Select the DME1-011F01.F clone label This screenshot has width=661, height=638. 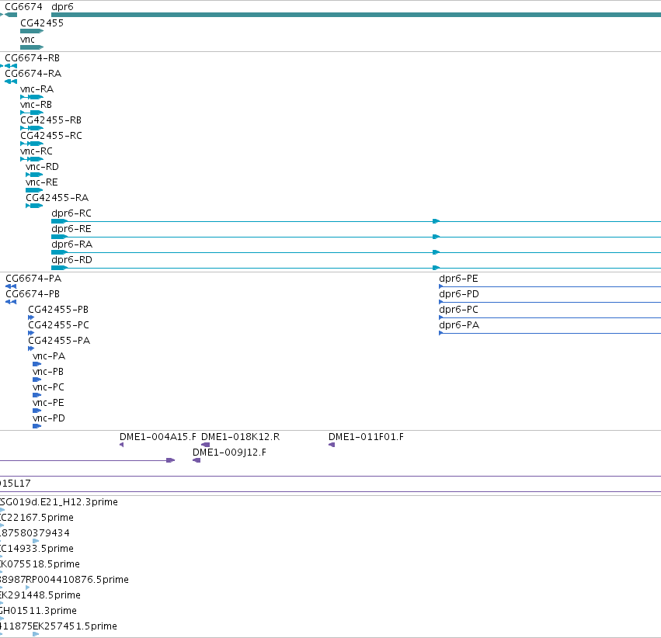pyautogui.click(x=366, y=437)
